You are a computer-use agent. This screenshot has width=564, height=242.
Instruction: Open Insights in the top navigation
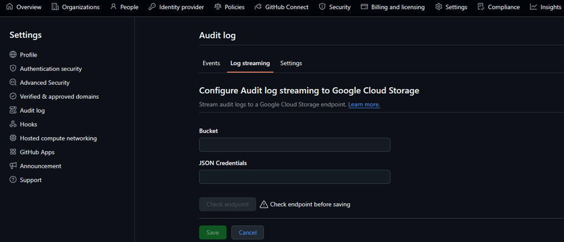coord(546,7)
